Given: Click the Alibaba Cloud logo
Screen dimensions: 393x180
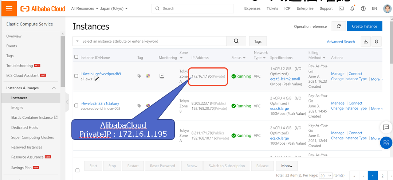Looking at the screenshot, I should pyautogui.click(x=43, y=9).
